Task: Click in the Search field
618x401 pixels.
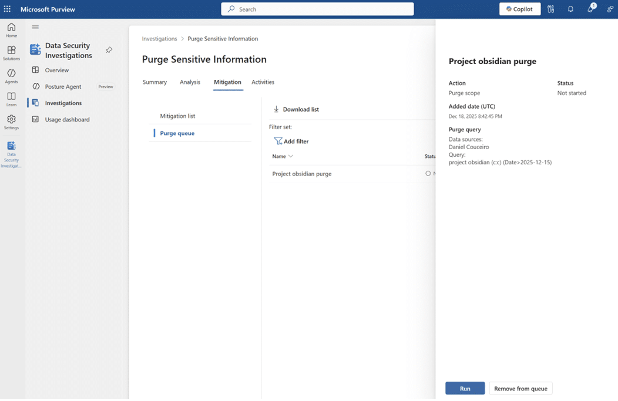Action: point(317,9)
